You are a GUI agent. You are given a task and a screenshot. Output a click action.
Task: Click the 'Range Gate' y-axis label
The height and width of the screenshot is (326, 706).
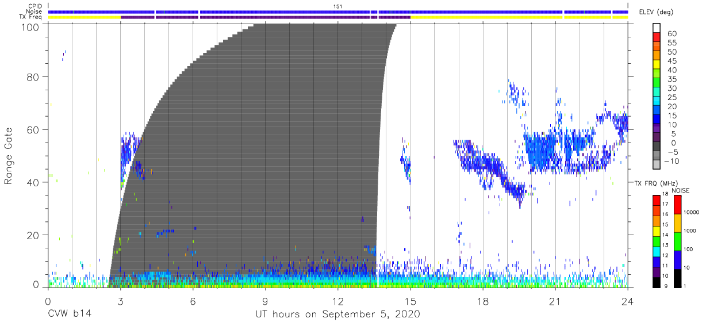(9, 156)
